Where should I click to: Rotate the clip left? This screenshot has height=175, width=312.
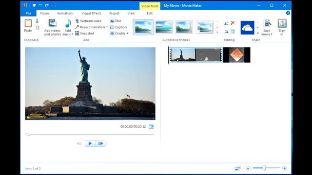[x=226, y=23]
